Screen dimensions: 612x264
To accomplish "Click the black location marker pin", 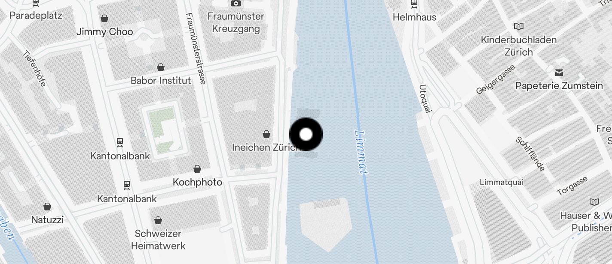I will click(x=306, y=134).
